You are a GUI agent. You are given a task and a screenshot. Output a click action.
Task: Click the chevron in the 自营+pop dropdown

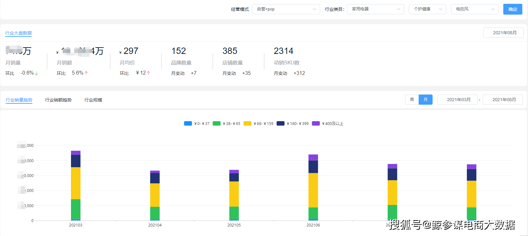pyautogui.click(x=314, y=9)
